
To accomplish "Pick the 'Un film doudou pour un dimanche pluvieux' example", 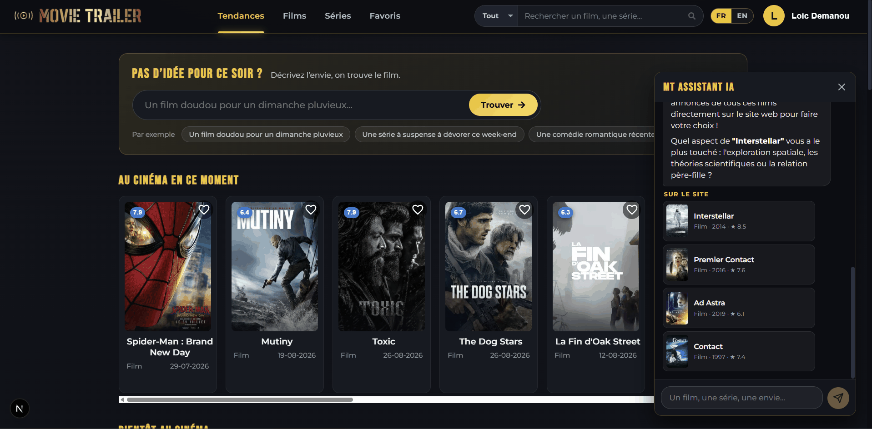I will coord(266,135).
